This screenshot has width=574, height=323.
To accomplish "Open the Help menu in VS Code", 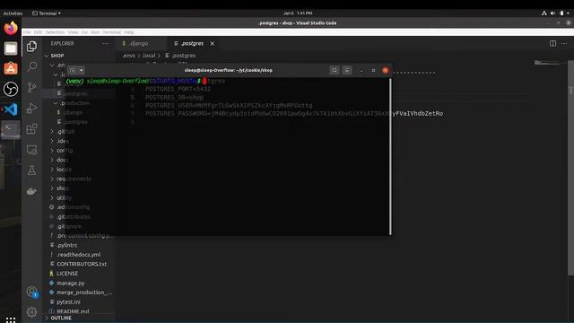I will [x=129, y=32].
